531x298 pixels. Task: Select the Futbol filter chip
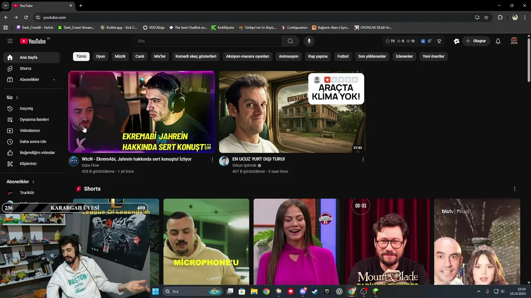(x=343, y=56)
